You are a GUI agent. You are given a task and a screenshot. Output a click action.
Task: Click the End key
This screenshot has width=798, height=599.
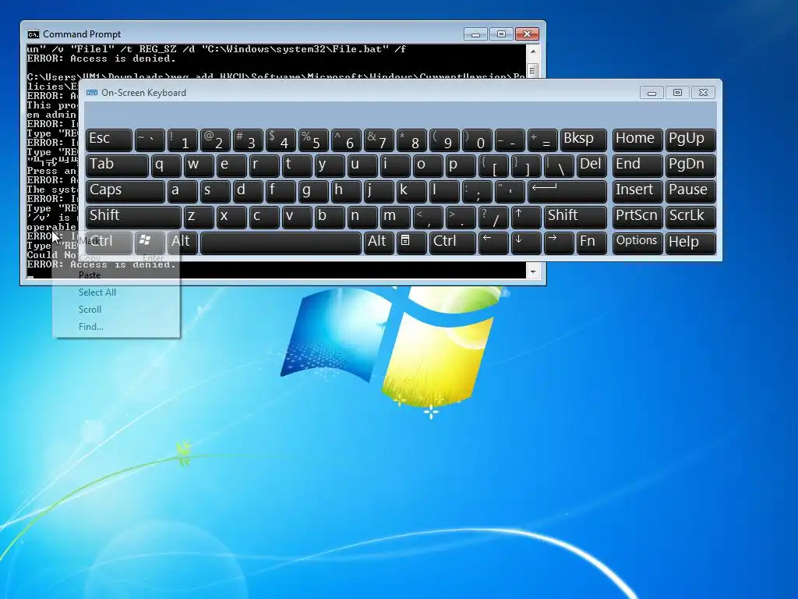(637, 166)
